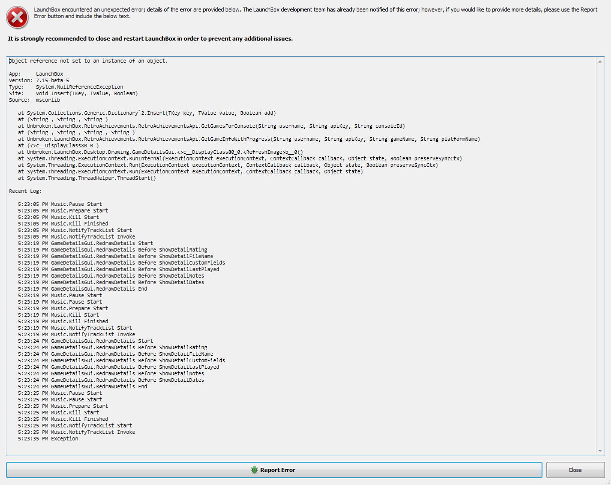This screenshot has width=611, height=485.
Task: Click the 5:23:05 Music.NotifyTrackList Invoke entry
Action: pos(77,236)
